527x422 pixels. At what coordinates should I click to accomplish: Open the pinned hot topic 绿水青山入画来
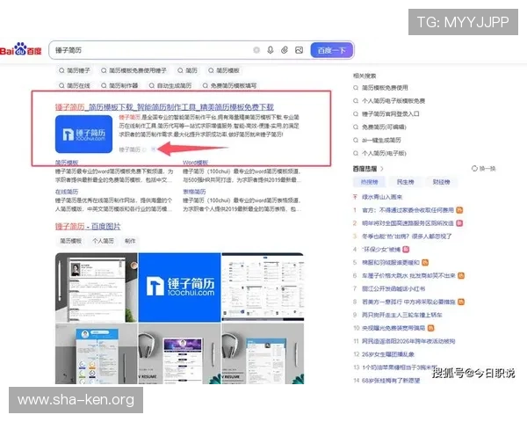[382, 197]
